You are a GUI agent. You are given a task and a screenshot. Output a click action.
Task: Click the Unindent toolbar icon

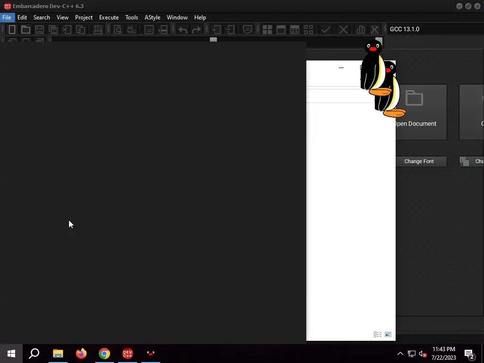point(230,30)
